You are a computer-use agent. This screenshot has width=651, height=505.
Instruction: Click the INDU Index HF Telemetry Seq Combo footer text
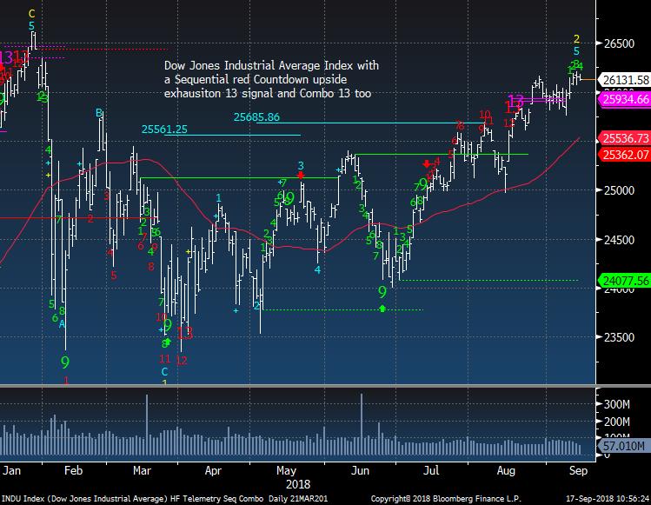[x=164, y=499]
